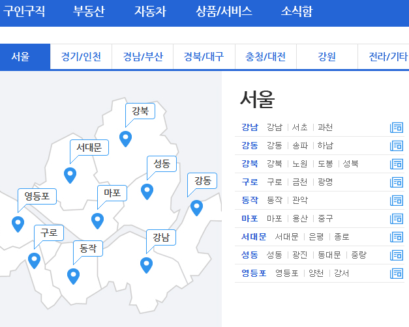
Task: Open newspaper icon in 구로 row
Action: 397,182
